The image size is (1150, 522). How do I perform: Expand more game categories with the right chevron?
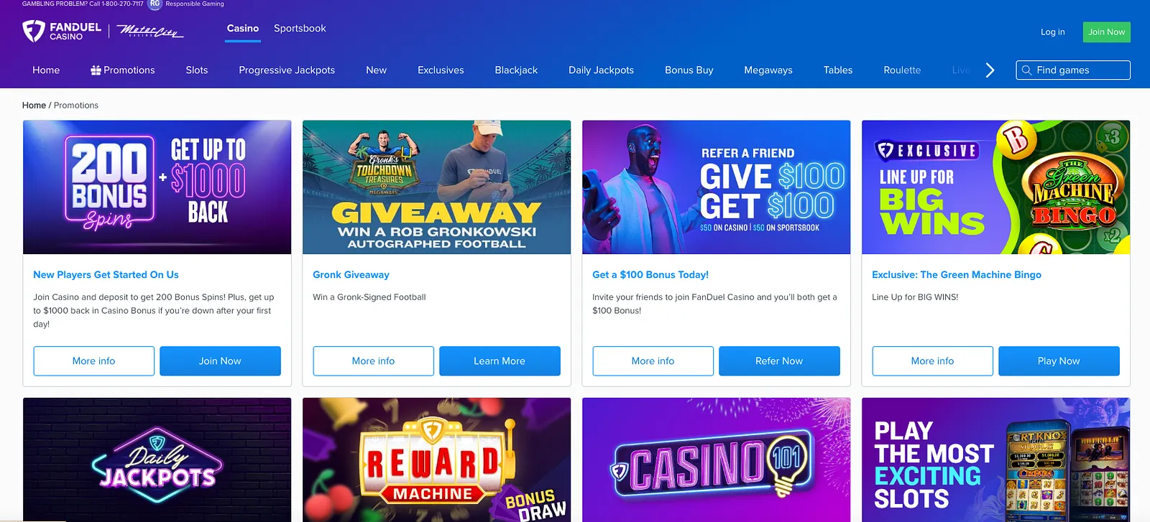click(x=990, y=70)
